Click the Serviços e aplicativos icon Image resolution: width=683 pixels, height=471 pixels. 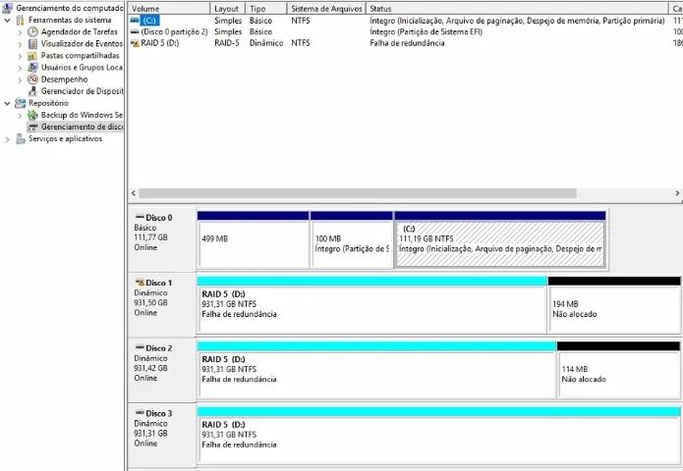click(x=20, y=138)
